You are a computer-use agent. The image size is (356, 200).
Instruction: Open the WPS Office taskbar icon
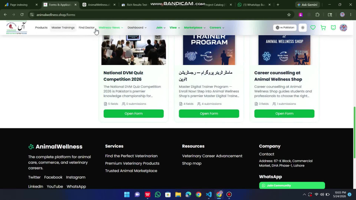tap(147, 194)
